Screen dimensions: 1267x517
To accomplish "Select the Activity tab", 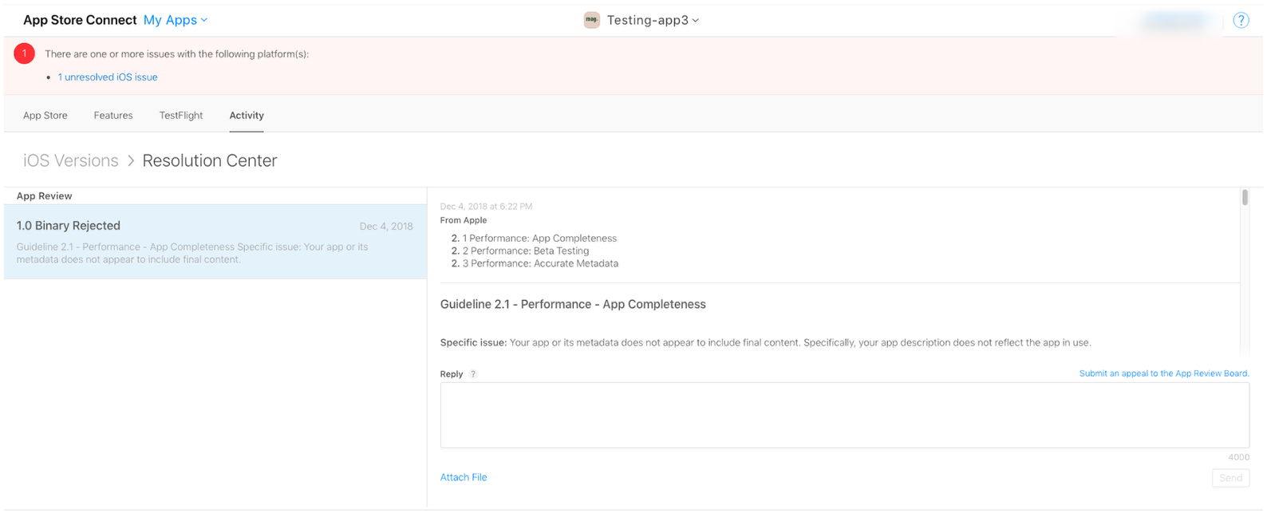I will coord(247,116).
